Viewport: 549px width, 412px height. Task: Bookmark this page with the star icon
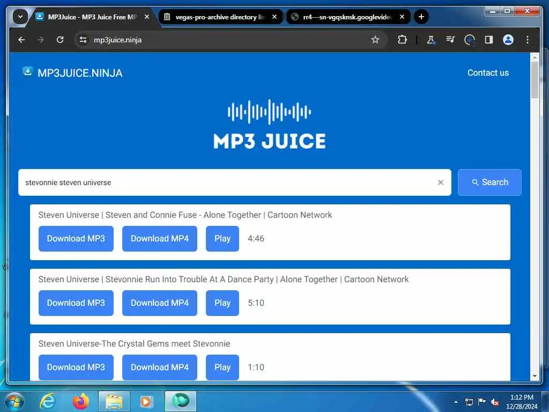point(375,40)
